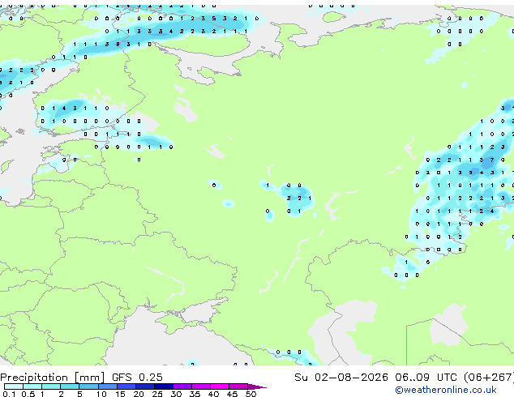Pick the 1–2 mm legend swatch

pyautogui.click(x=51, y=386)
